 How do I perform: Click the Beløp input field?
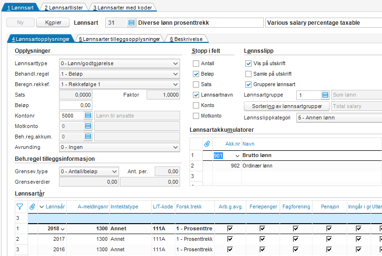[x=76, y=105]
